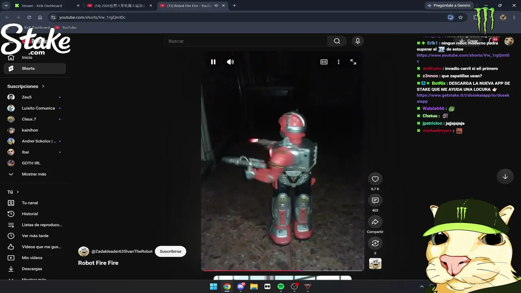Screen dimensions: 521x293
Task: Start voice search with the microphone
Action: coord(358,41)
